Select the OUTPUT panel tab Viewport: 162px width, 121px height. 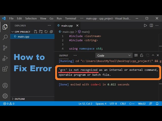(64, 55)
